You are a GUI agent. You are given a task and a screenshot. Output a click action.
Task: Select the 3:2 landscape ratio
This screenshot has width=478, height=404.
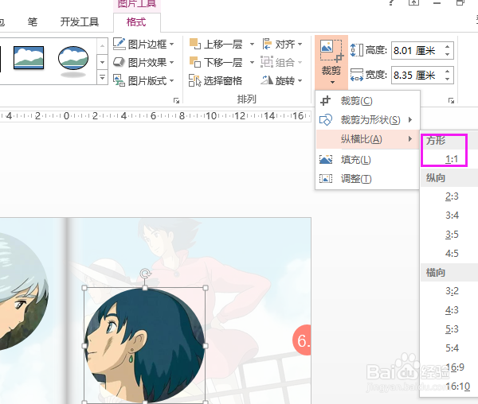pyautogui.click(x=452, y=291)
